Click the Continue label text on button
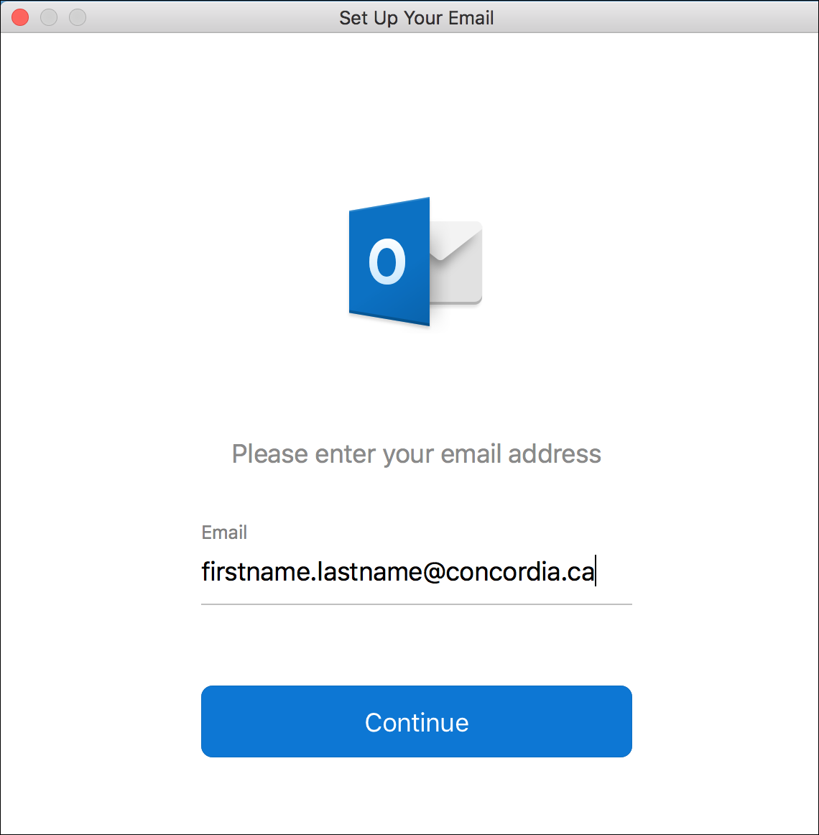Screen dimensions: 819x835 point(417,723)
